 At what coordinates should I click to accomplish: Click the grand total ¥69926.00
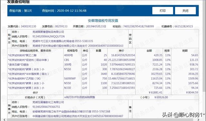click(161, 98)
